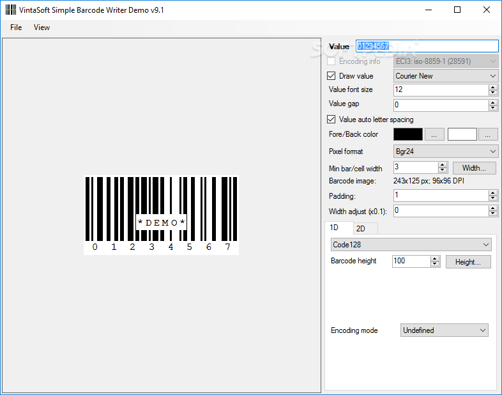
Task: Click the white background color swatch
Action: (462, 134)
